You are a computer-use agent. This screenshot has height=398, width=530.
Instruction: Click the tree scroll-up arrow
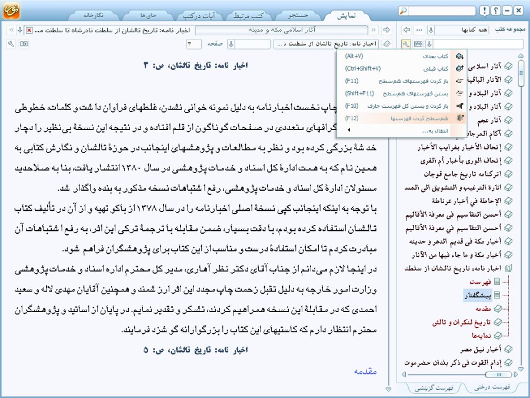[x=521, y=55]
